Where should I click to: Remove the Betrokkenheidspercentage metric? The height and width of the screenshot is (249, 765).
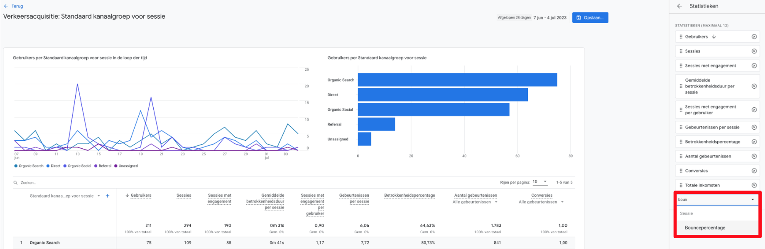click(754, 142)
